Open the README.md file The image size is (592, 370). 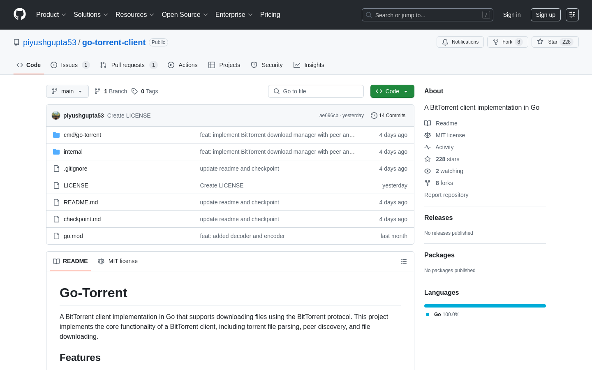tap(81, 202)
